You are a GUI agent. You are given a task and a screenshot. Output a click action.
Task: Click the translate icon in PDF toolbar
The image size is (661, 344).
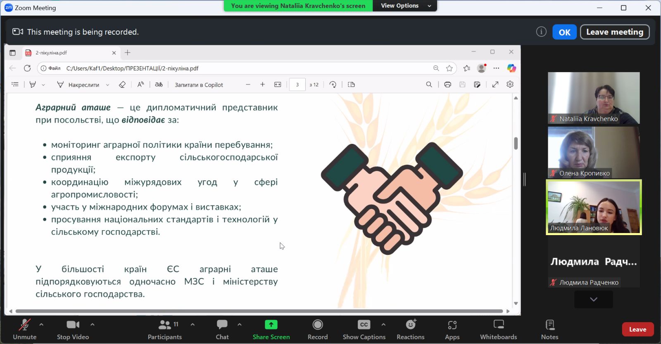tap(159, 85)
